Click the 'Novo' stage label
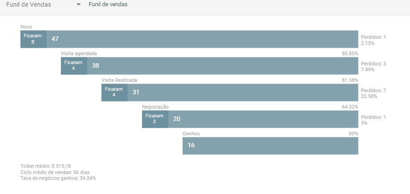 26,27
